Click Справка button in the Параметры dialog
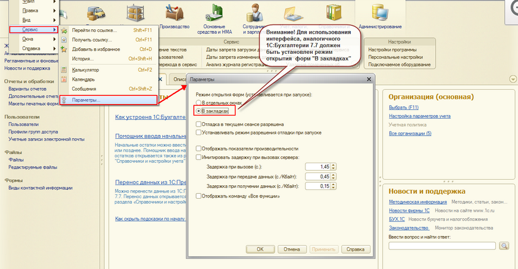The width and height of the screenshot is (518, 269). (x=356, y=249)
